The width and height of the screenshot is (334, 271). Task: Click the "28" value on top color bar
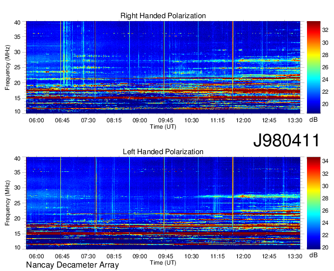(x=325, y=55)
